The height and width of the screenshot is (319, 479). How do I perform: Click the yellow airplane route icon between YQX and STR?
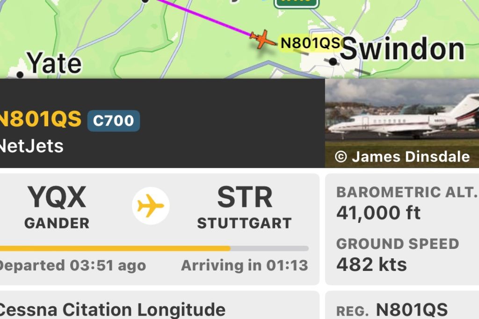(152, 205)
